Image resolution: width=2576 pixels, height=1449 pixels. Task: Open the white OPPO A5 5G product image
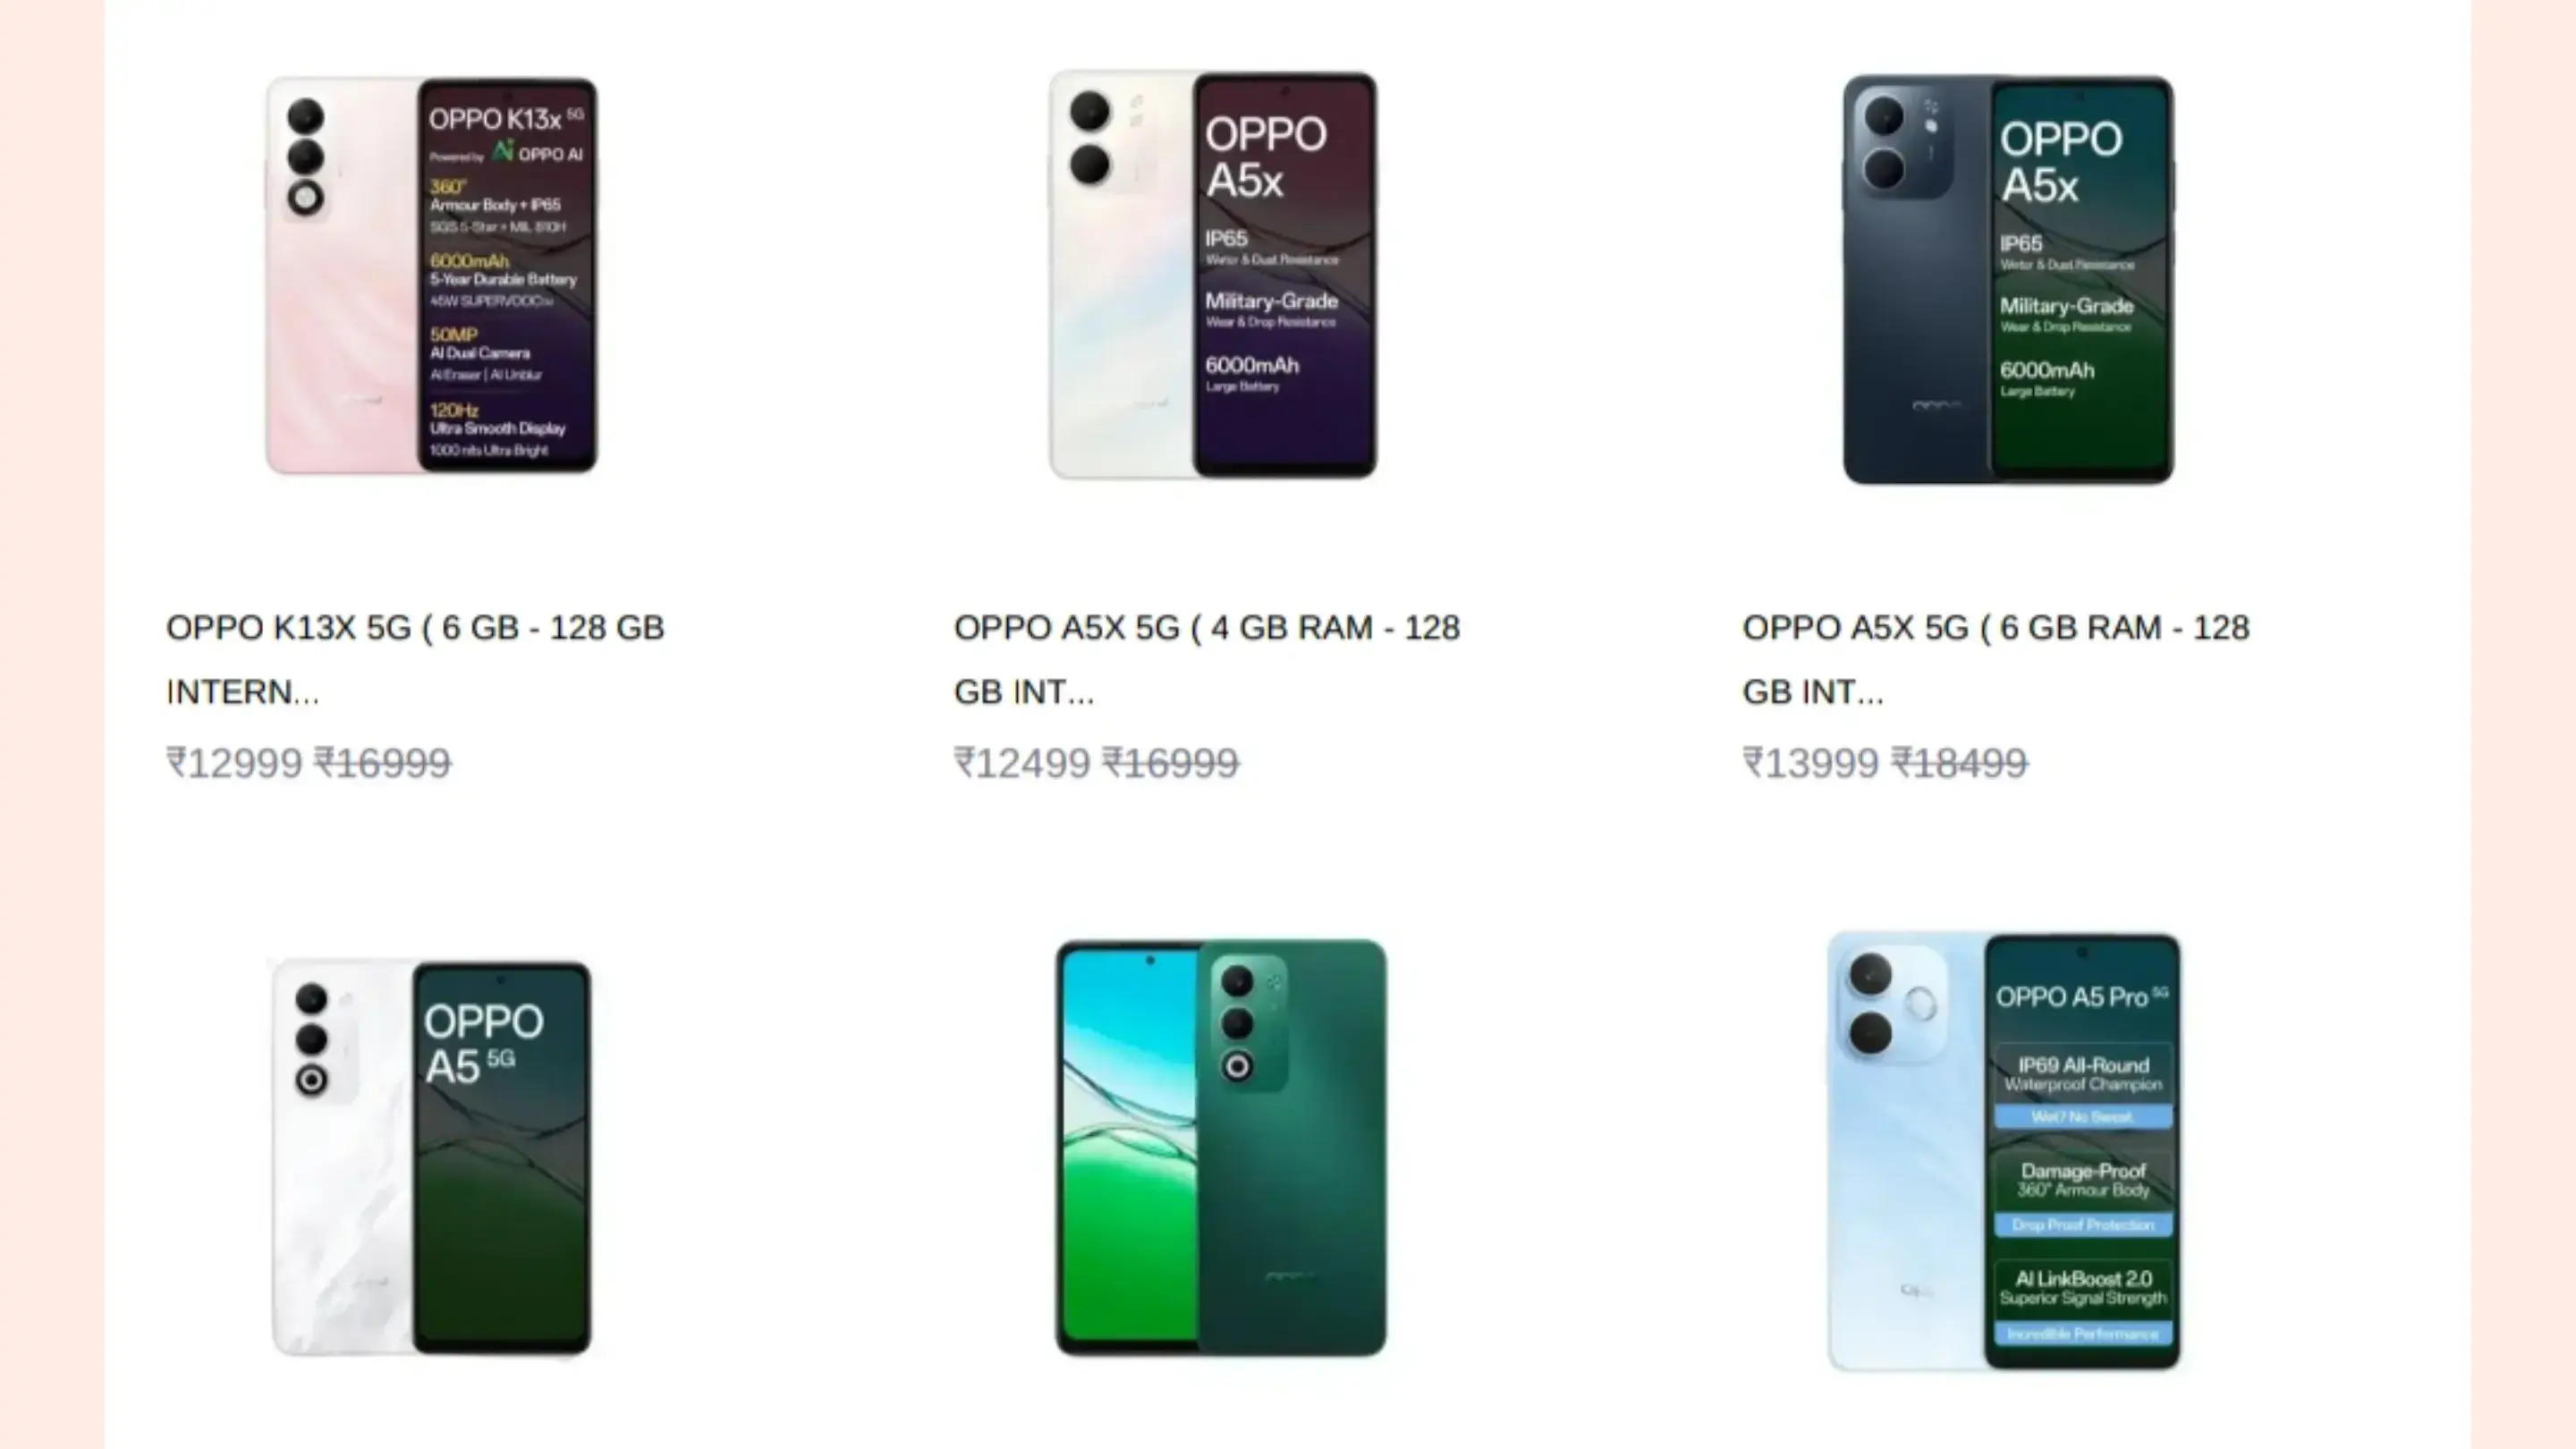(431, 1158)
